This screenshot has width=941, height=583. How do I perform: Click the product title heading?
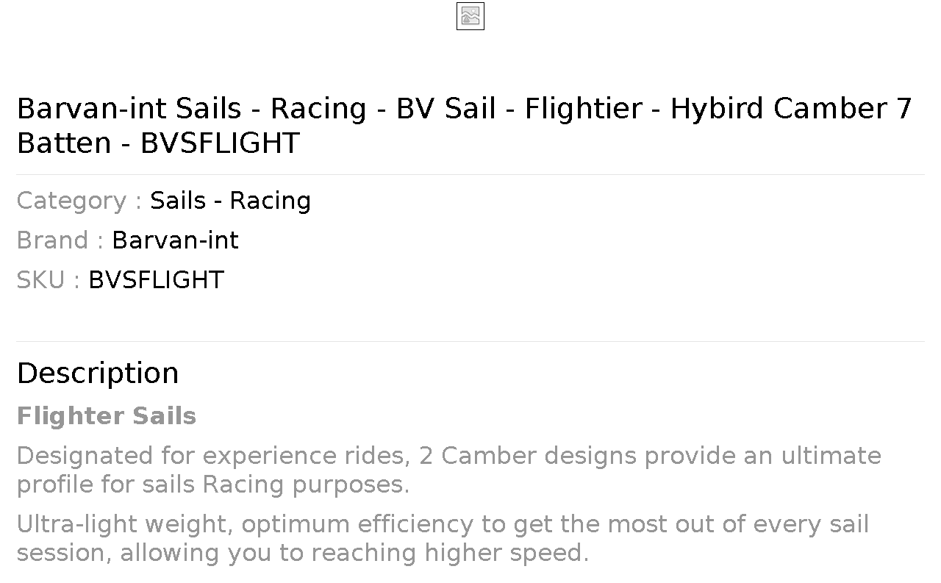465,125
